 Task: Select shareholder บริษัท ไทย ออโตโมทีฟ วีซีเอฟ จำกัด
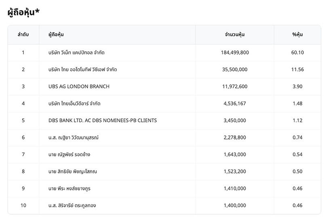point(83,69)
